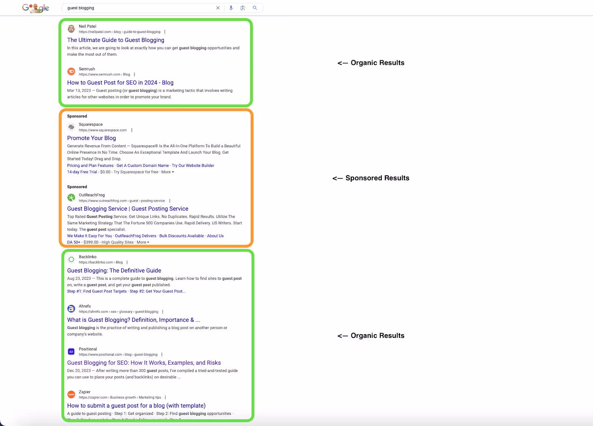Click the squarespace.com URL text

tap(103, 130)
